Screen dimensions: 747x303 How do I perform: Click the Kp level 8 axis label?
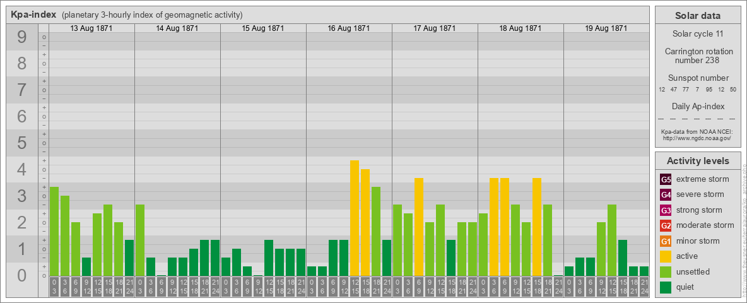pos(22,63)
